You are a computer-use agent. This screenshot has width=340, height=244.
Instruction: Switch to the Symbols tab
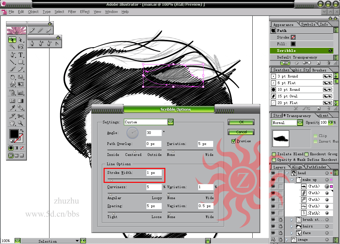coord(308,24)
